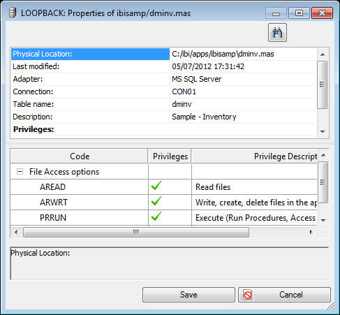The width and height of the screenshot is (340, 315).
Task: Click the horizontal scrollbar thumb
Action: 136,232
